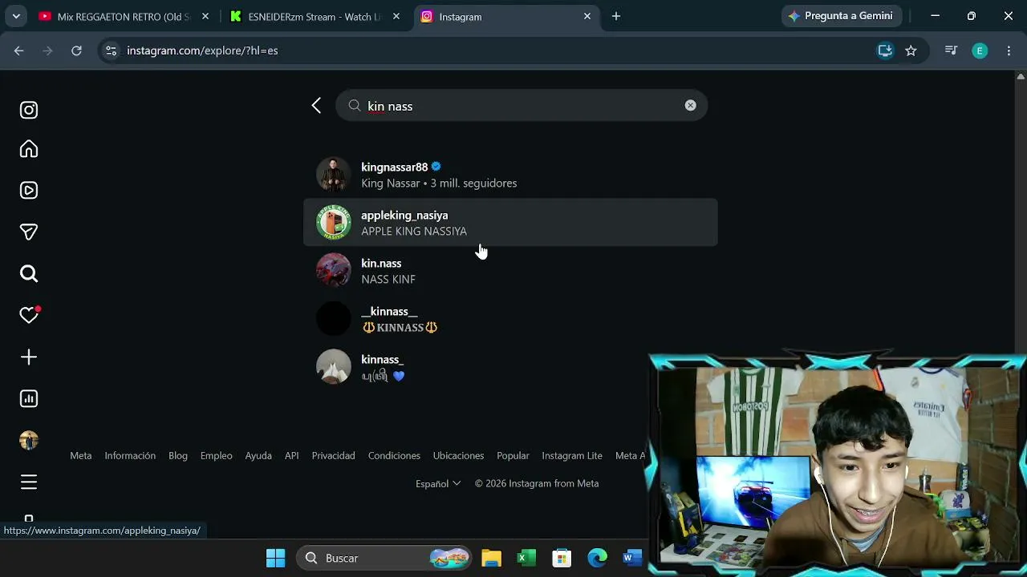
Task: Open __kinnass__ search result
Action: [510, 319]
